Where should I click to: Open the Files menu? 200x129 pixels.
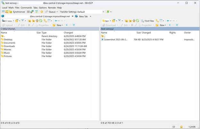[17, 8]
